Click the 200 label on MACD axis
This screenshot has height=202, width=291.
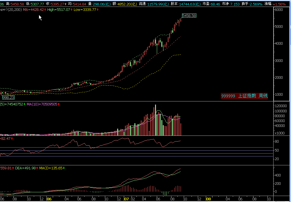(278, 184)
